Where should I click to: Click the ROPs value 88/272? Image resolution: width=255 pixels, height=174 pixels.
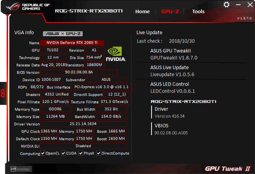(x=37, y=87)
